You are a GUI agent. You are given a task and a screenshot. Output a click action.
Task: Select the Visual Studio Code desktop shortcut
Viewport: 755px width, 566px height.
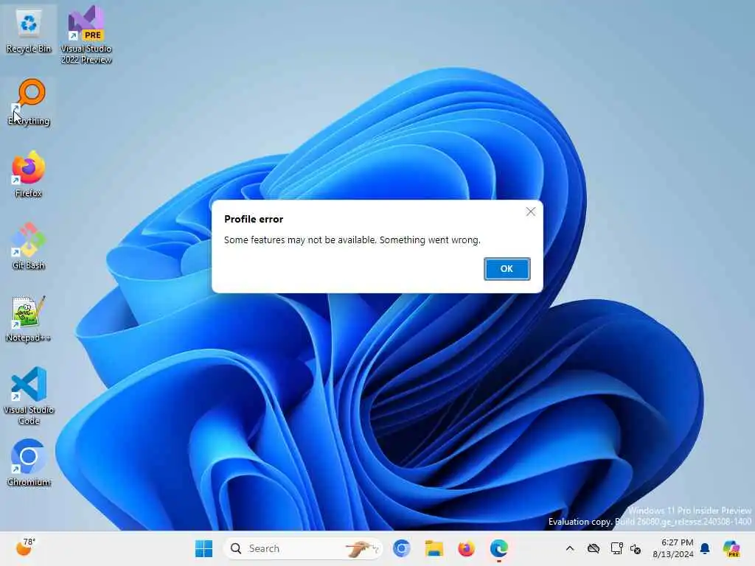[x=29, y=396]
